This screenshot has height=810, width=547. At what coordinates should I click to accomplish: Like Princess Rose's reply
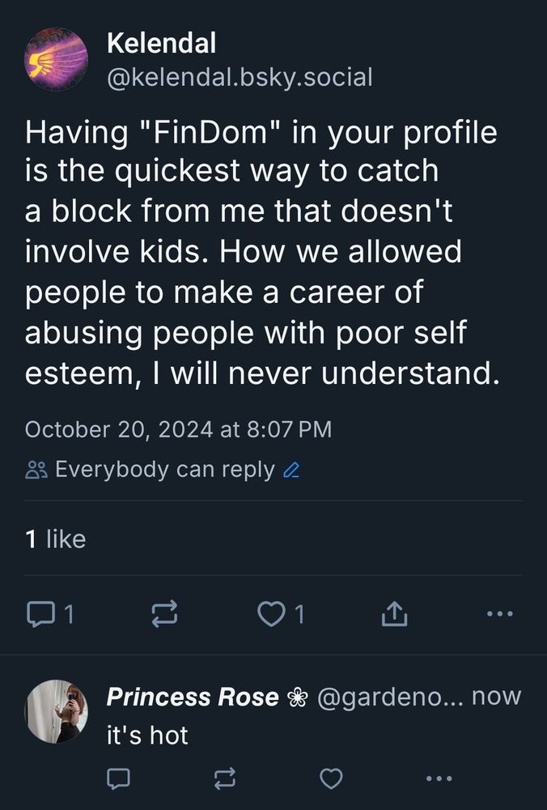click(330, 778)
